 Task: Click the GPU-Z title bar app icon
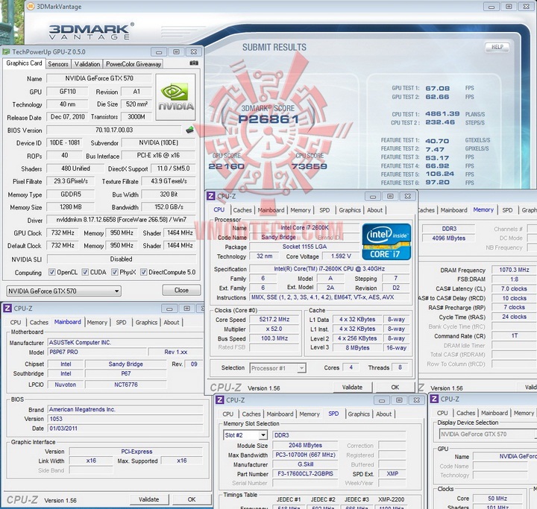6,51
